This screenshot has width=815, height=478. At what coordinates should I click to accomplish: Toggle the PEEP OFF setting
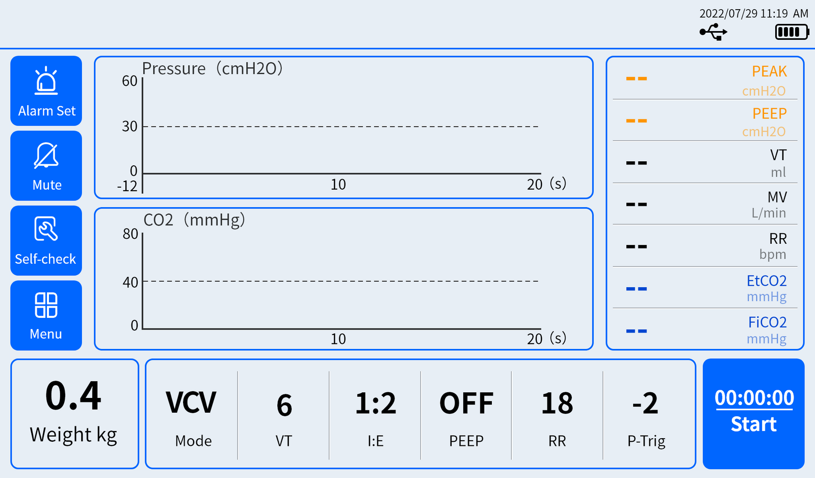point(466,416)
